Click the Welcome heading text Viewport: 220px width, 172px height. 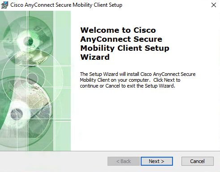[x=125, y=44]
